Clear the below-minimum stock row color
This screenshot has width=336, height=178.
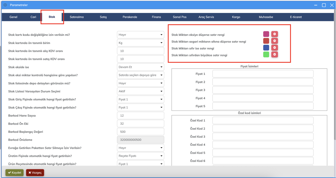274,41
